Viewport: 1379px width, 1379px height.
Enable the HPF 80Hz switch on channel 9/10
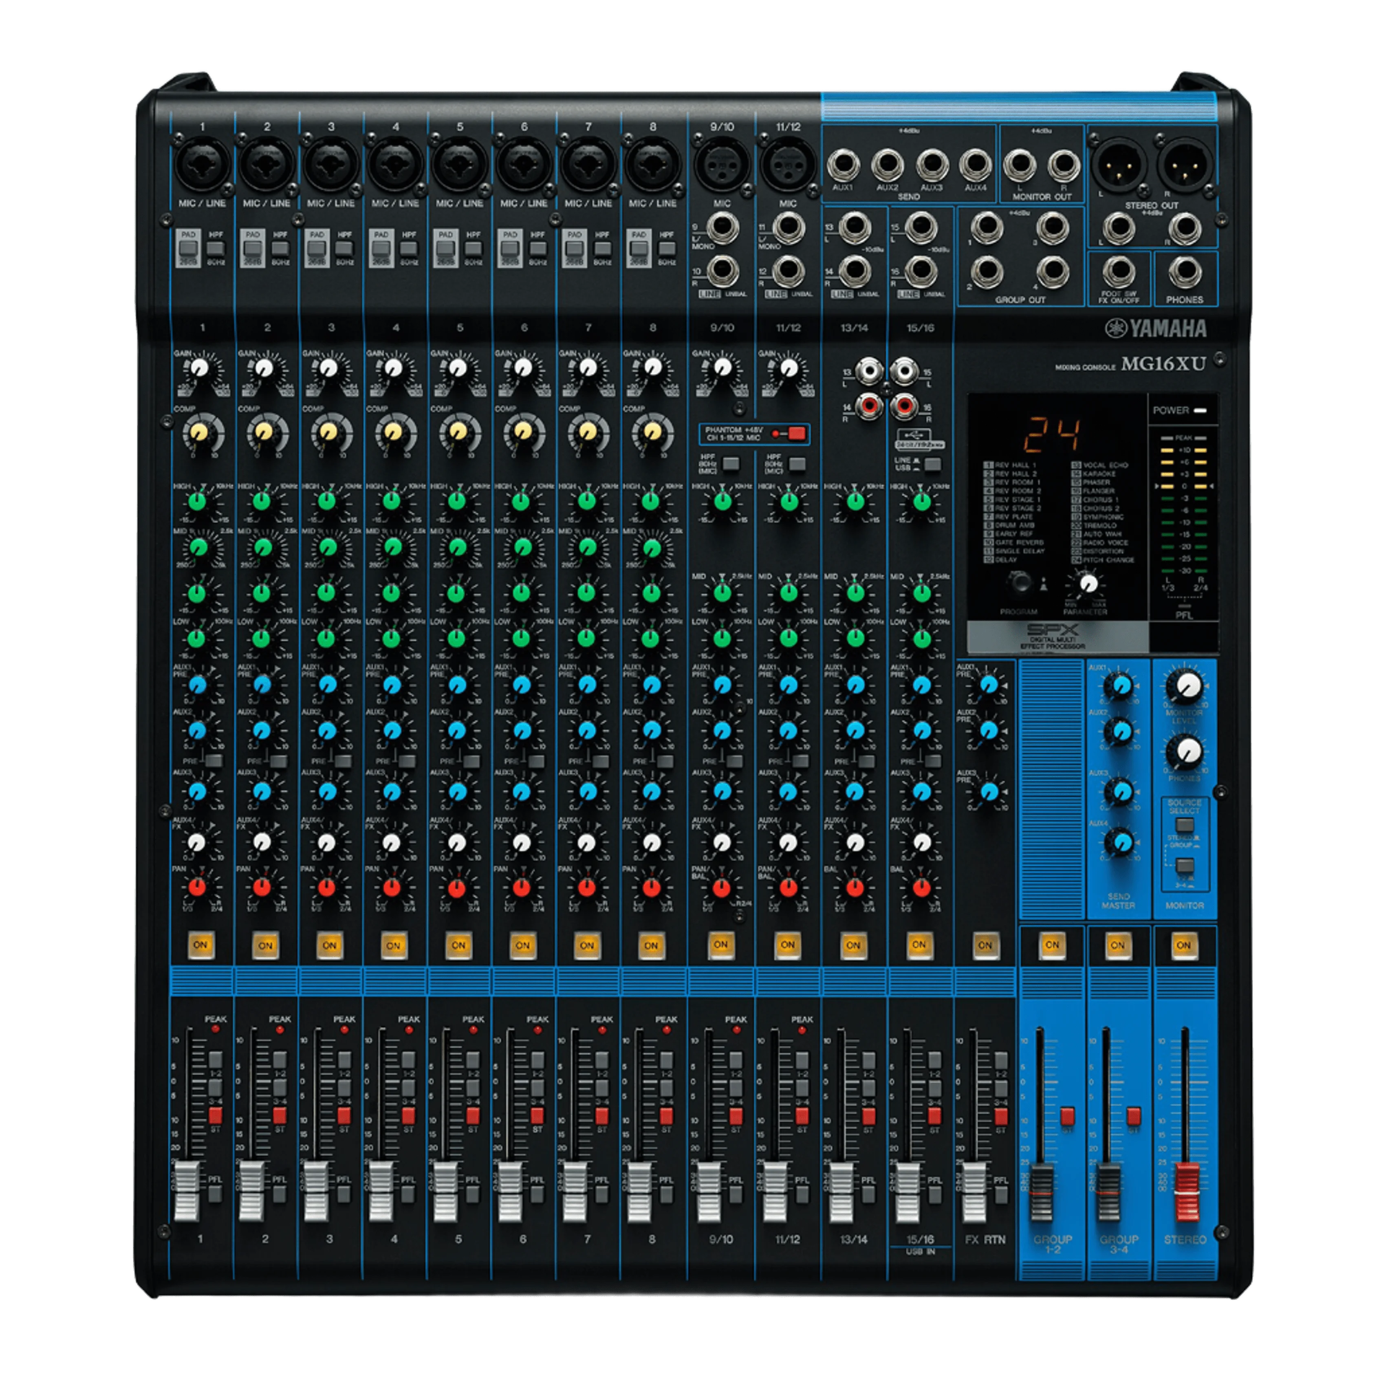click(x=731, y=464)
